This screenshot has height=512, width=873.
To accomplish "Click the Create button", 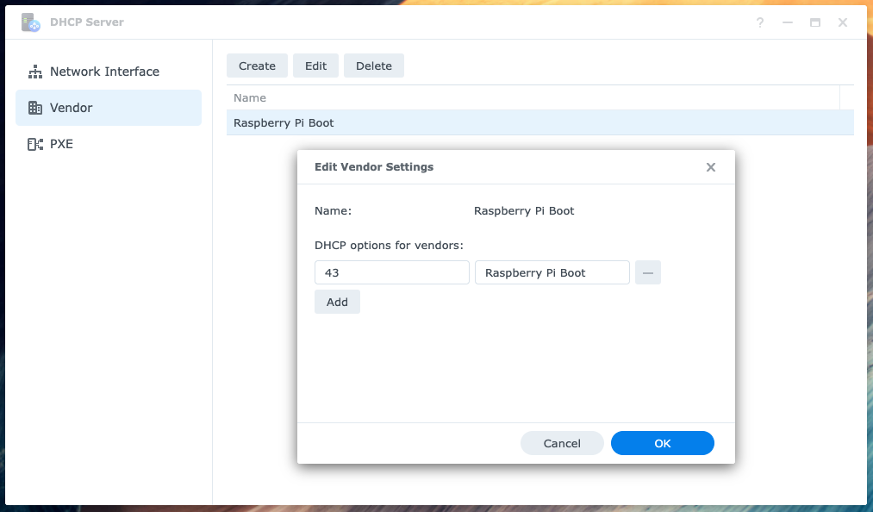I will pyautogui.click(x=257, y=66).
